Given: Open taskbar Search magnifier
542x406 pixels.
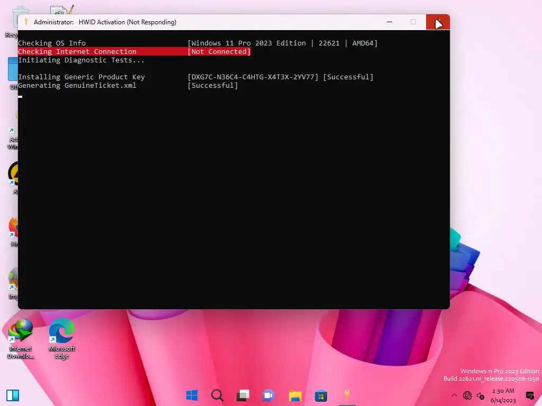Looking at the screenshot, I should 218,395.
